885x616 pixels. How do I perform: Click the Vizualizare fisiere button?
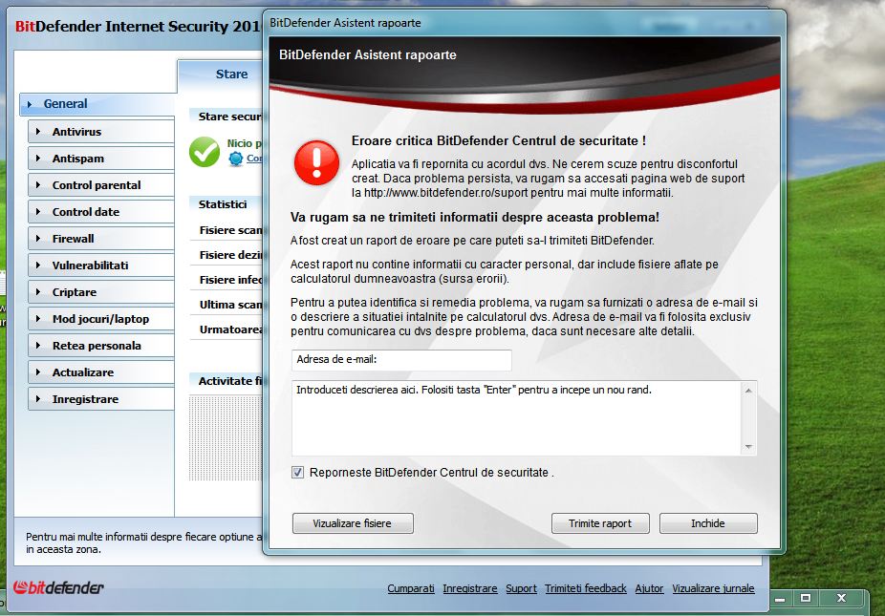tap(353, 523)
